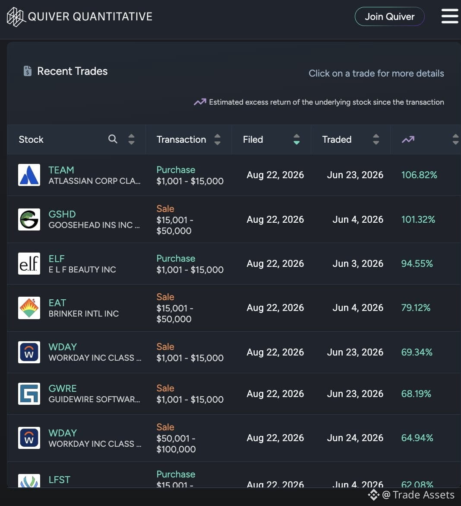Open the TEAM ticker link
The height and width of the screenshot is (506, 461).
click(x=61, y=170)
